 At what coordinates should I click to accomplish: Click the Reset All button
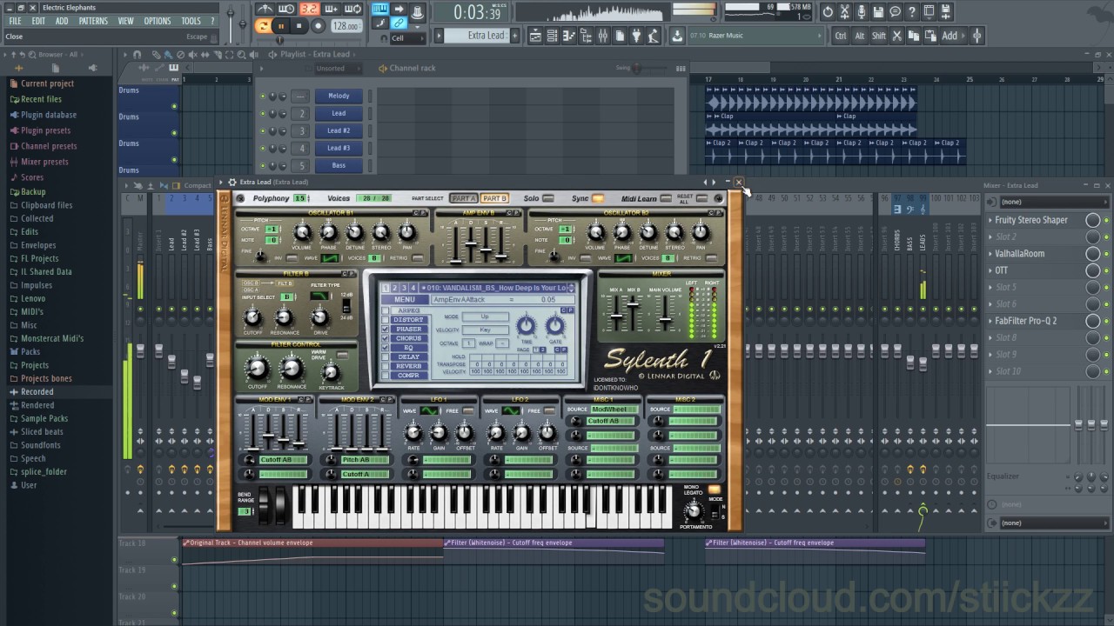[x=701, y=198]
